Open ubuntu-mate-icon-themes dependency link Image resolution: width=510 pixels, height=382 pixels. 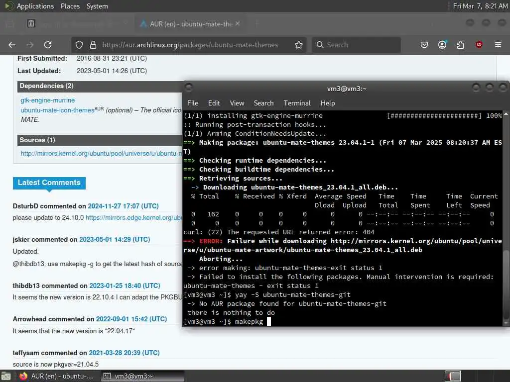(x=57, y=110)
